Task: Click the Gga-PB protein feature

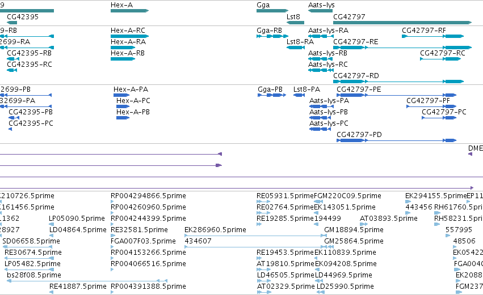Action: click(272, 95)
